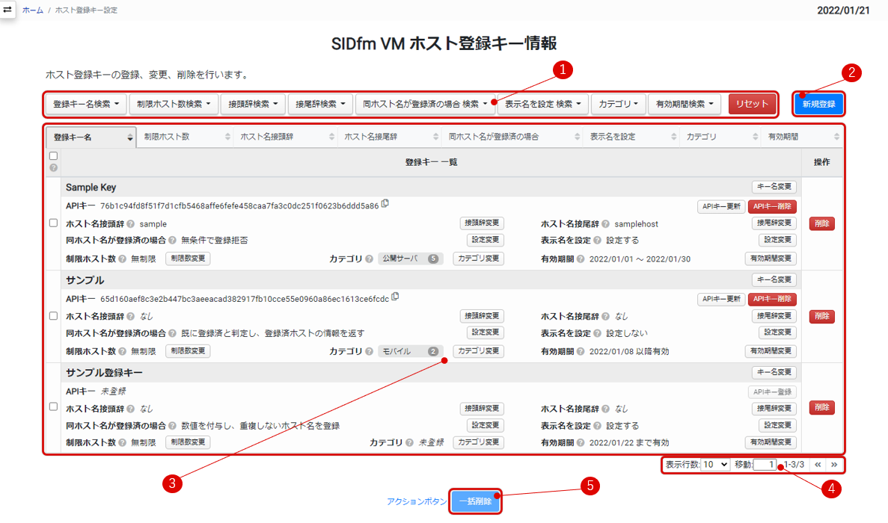The height and width of the screenshot is (523, 888).
Task: Open help icon for Sample Key 表示名を設定
Action: 597,241
